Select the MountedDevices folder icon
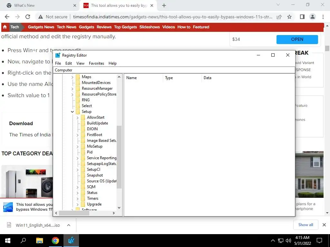This screenshot has height=247, width=330. click(78, 83)
